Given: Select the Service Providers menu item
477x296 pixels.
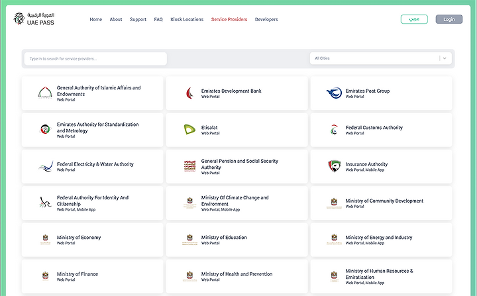Looking at the screenshot, I should pos(229,19).
